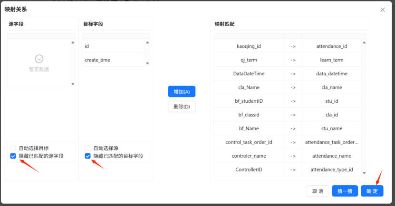The width and height of the screenshot is (395, 206).
Task: Select the DataDateTime mapping cell
Action: (x=249, y=73)
